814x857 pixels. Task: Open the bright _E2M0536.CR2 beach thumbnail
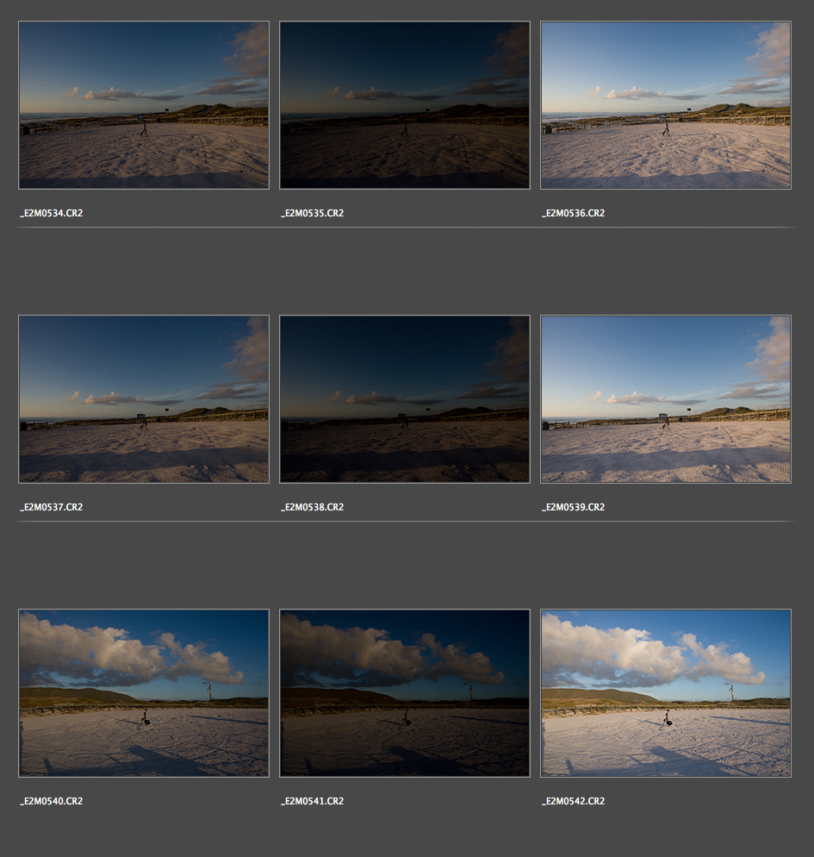click(665, 105)
